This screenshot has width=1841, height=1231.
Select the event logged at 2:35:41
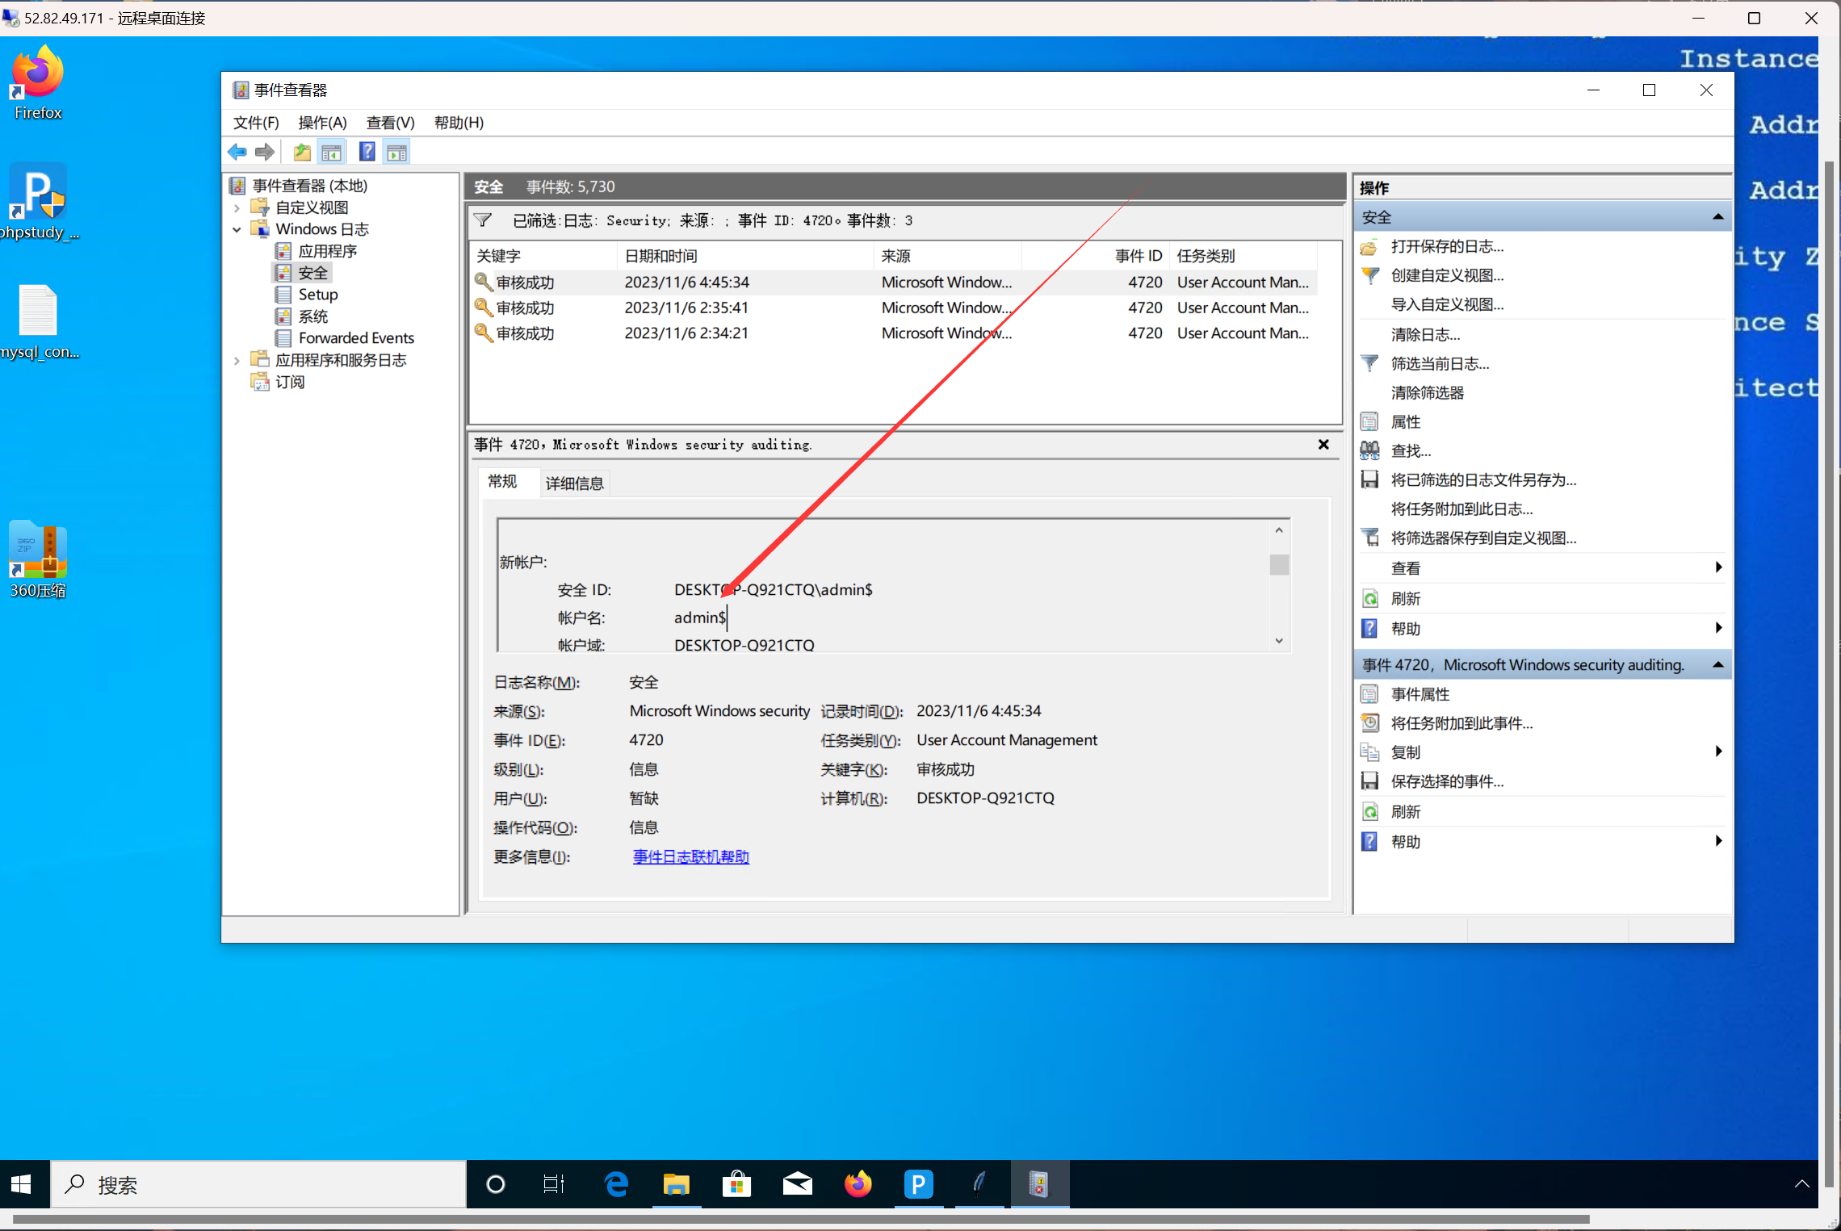point(686,308)
